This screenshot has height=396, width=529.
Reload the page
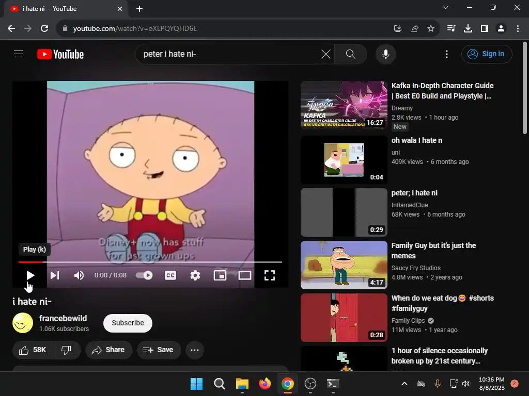[44, 29]
